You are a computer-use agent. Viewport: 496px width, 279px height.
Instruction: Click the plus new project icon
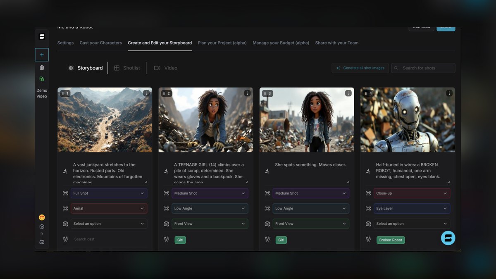[42, 55]
